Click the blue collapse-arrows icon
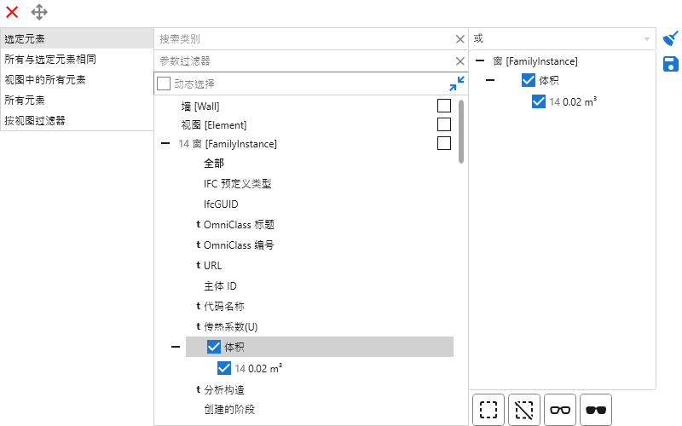Viewport: 682px width, 426px height. coord(457,83)
